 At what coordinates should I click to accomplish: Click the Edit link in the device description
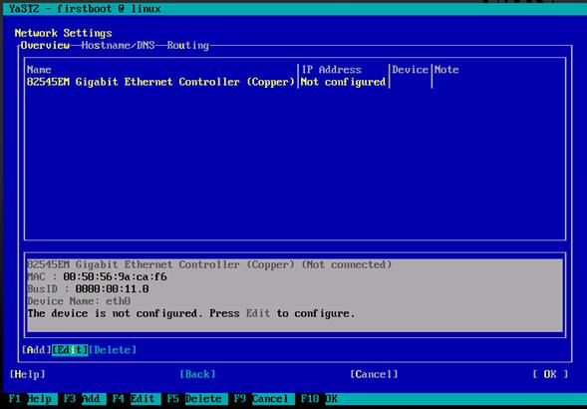click(258, 313)
